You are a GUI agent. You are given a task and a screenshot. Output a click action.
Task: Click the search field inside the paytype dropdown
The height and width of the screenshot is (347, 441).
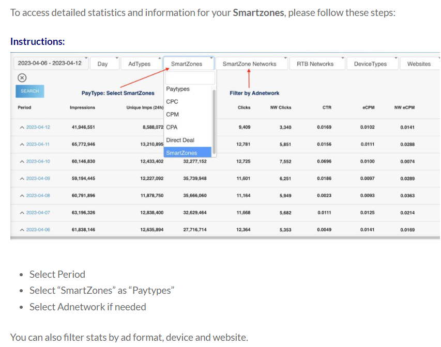(x=190, y=78)
